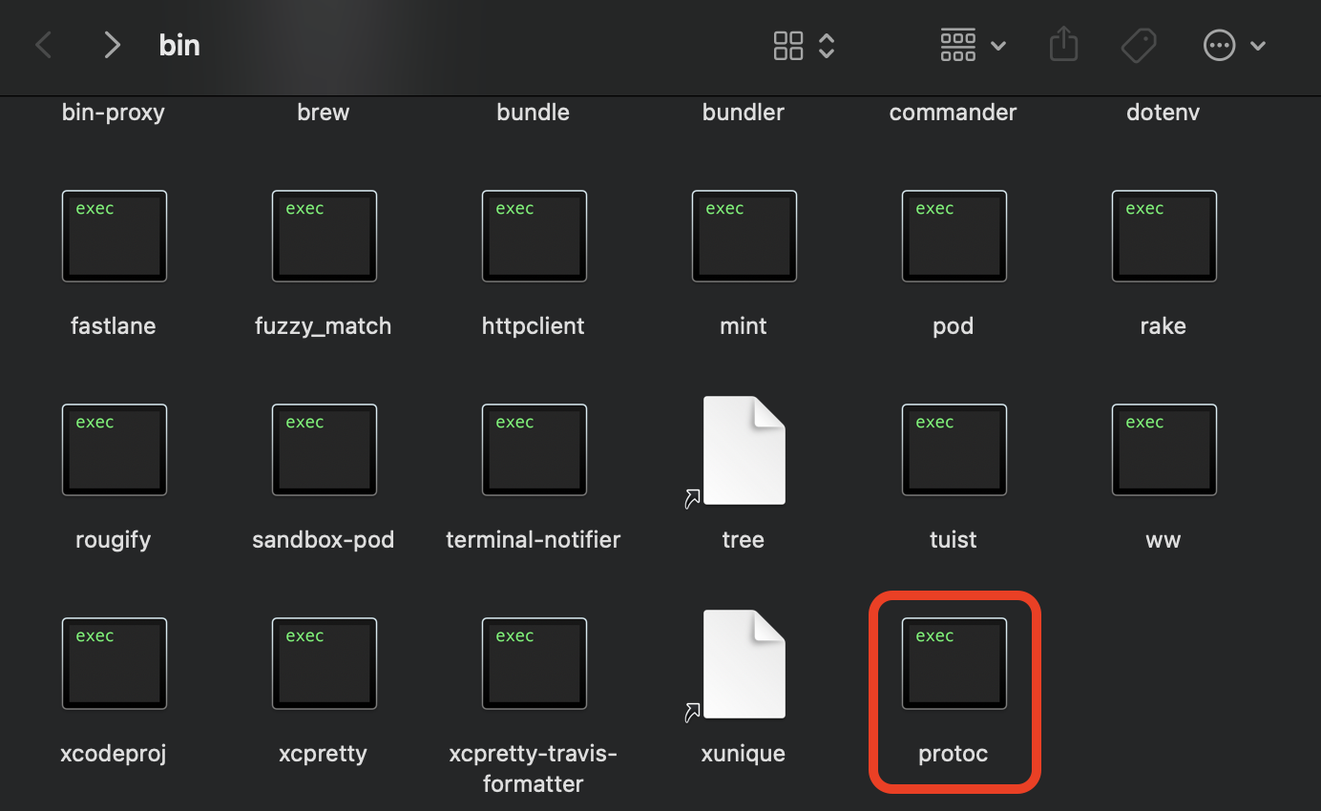Click the rake file label
Screen dimensions: 1321x811
pos(1164,326)
